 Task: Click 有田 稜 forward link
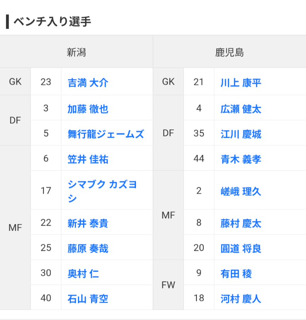[236, 273]
